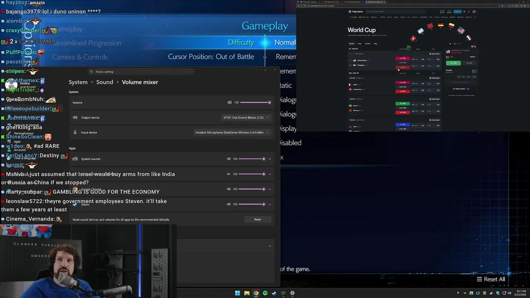
Task: Click the Input device microphone icon
Action: (x=75, y=132)
